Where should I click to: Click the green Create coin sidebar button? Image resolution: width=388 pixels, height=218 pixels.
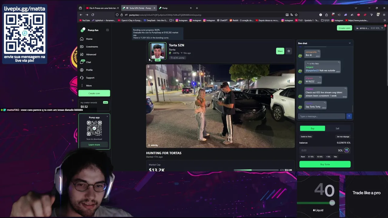pos(94,93)
